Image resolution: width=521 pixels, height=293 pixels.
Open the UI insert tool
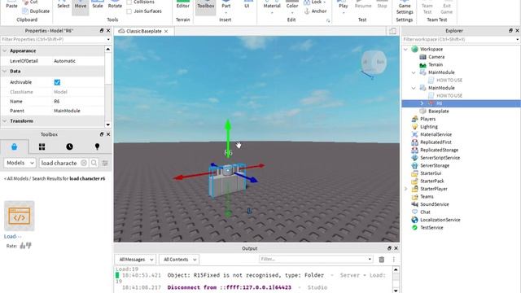click(x=247, y=6)
